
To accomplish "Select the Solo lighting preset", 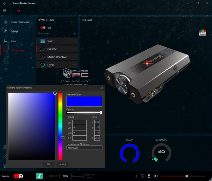I will click(x=57, y=41).
